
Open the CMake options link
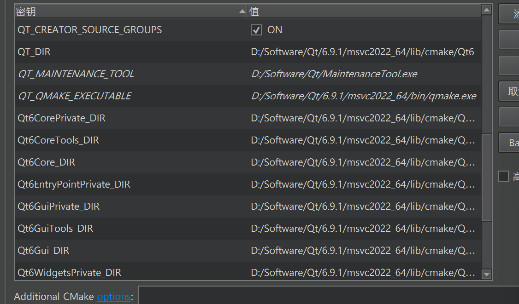(x=114, y=296)
